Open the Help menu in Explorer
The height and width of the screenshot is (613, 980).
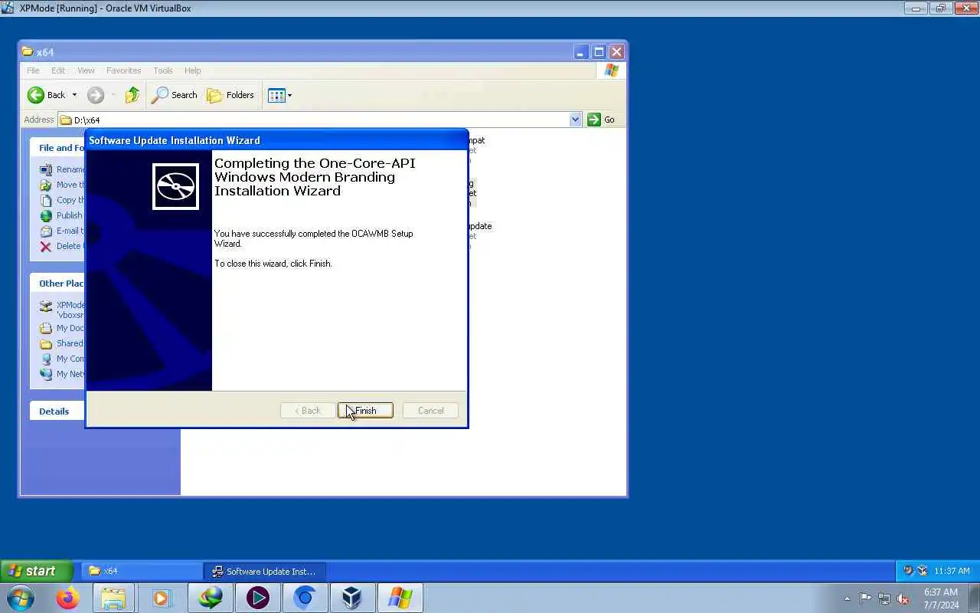point(192,70)
